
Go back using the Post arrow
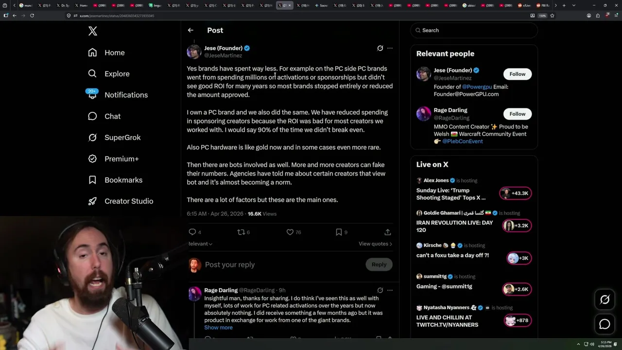click(x=190, y=30)
